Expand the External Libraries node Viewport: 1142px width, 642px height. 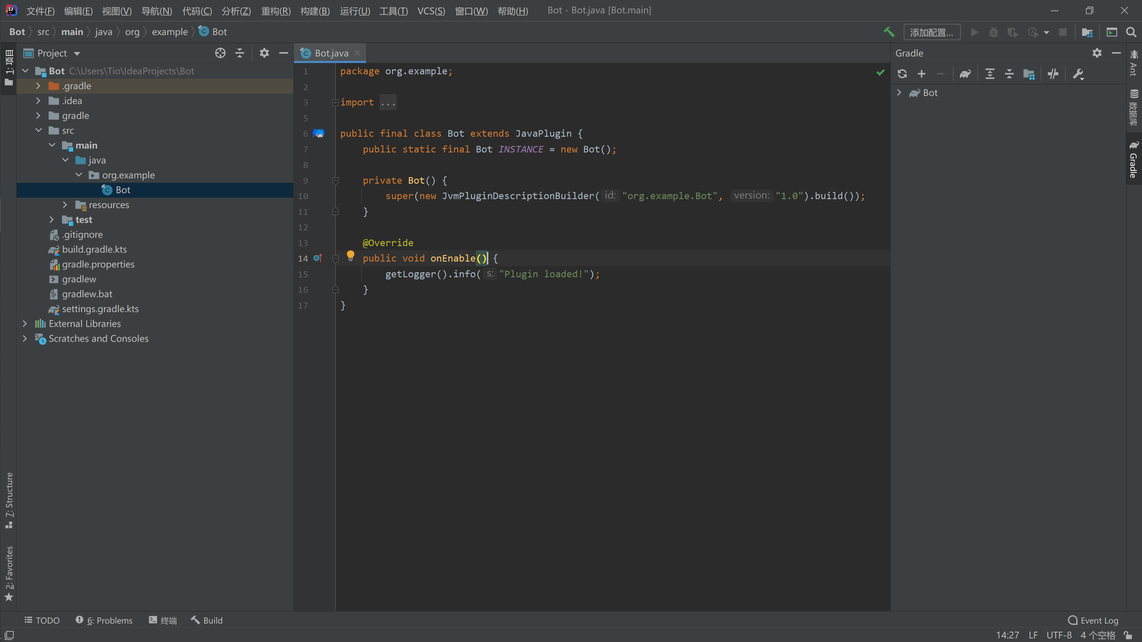[25, 324]
